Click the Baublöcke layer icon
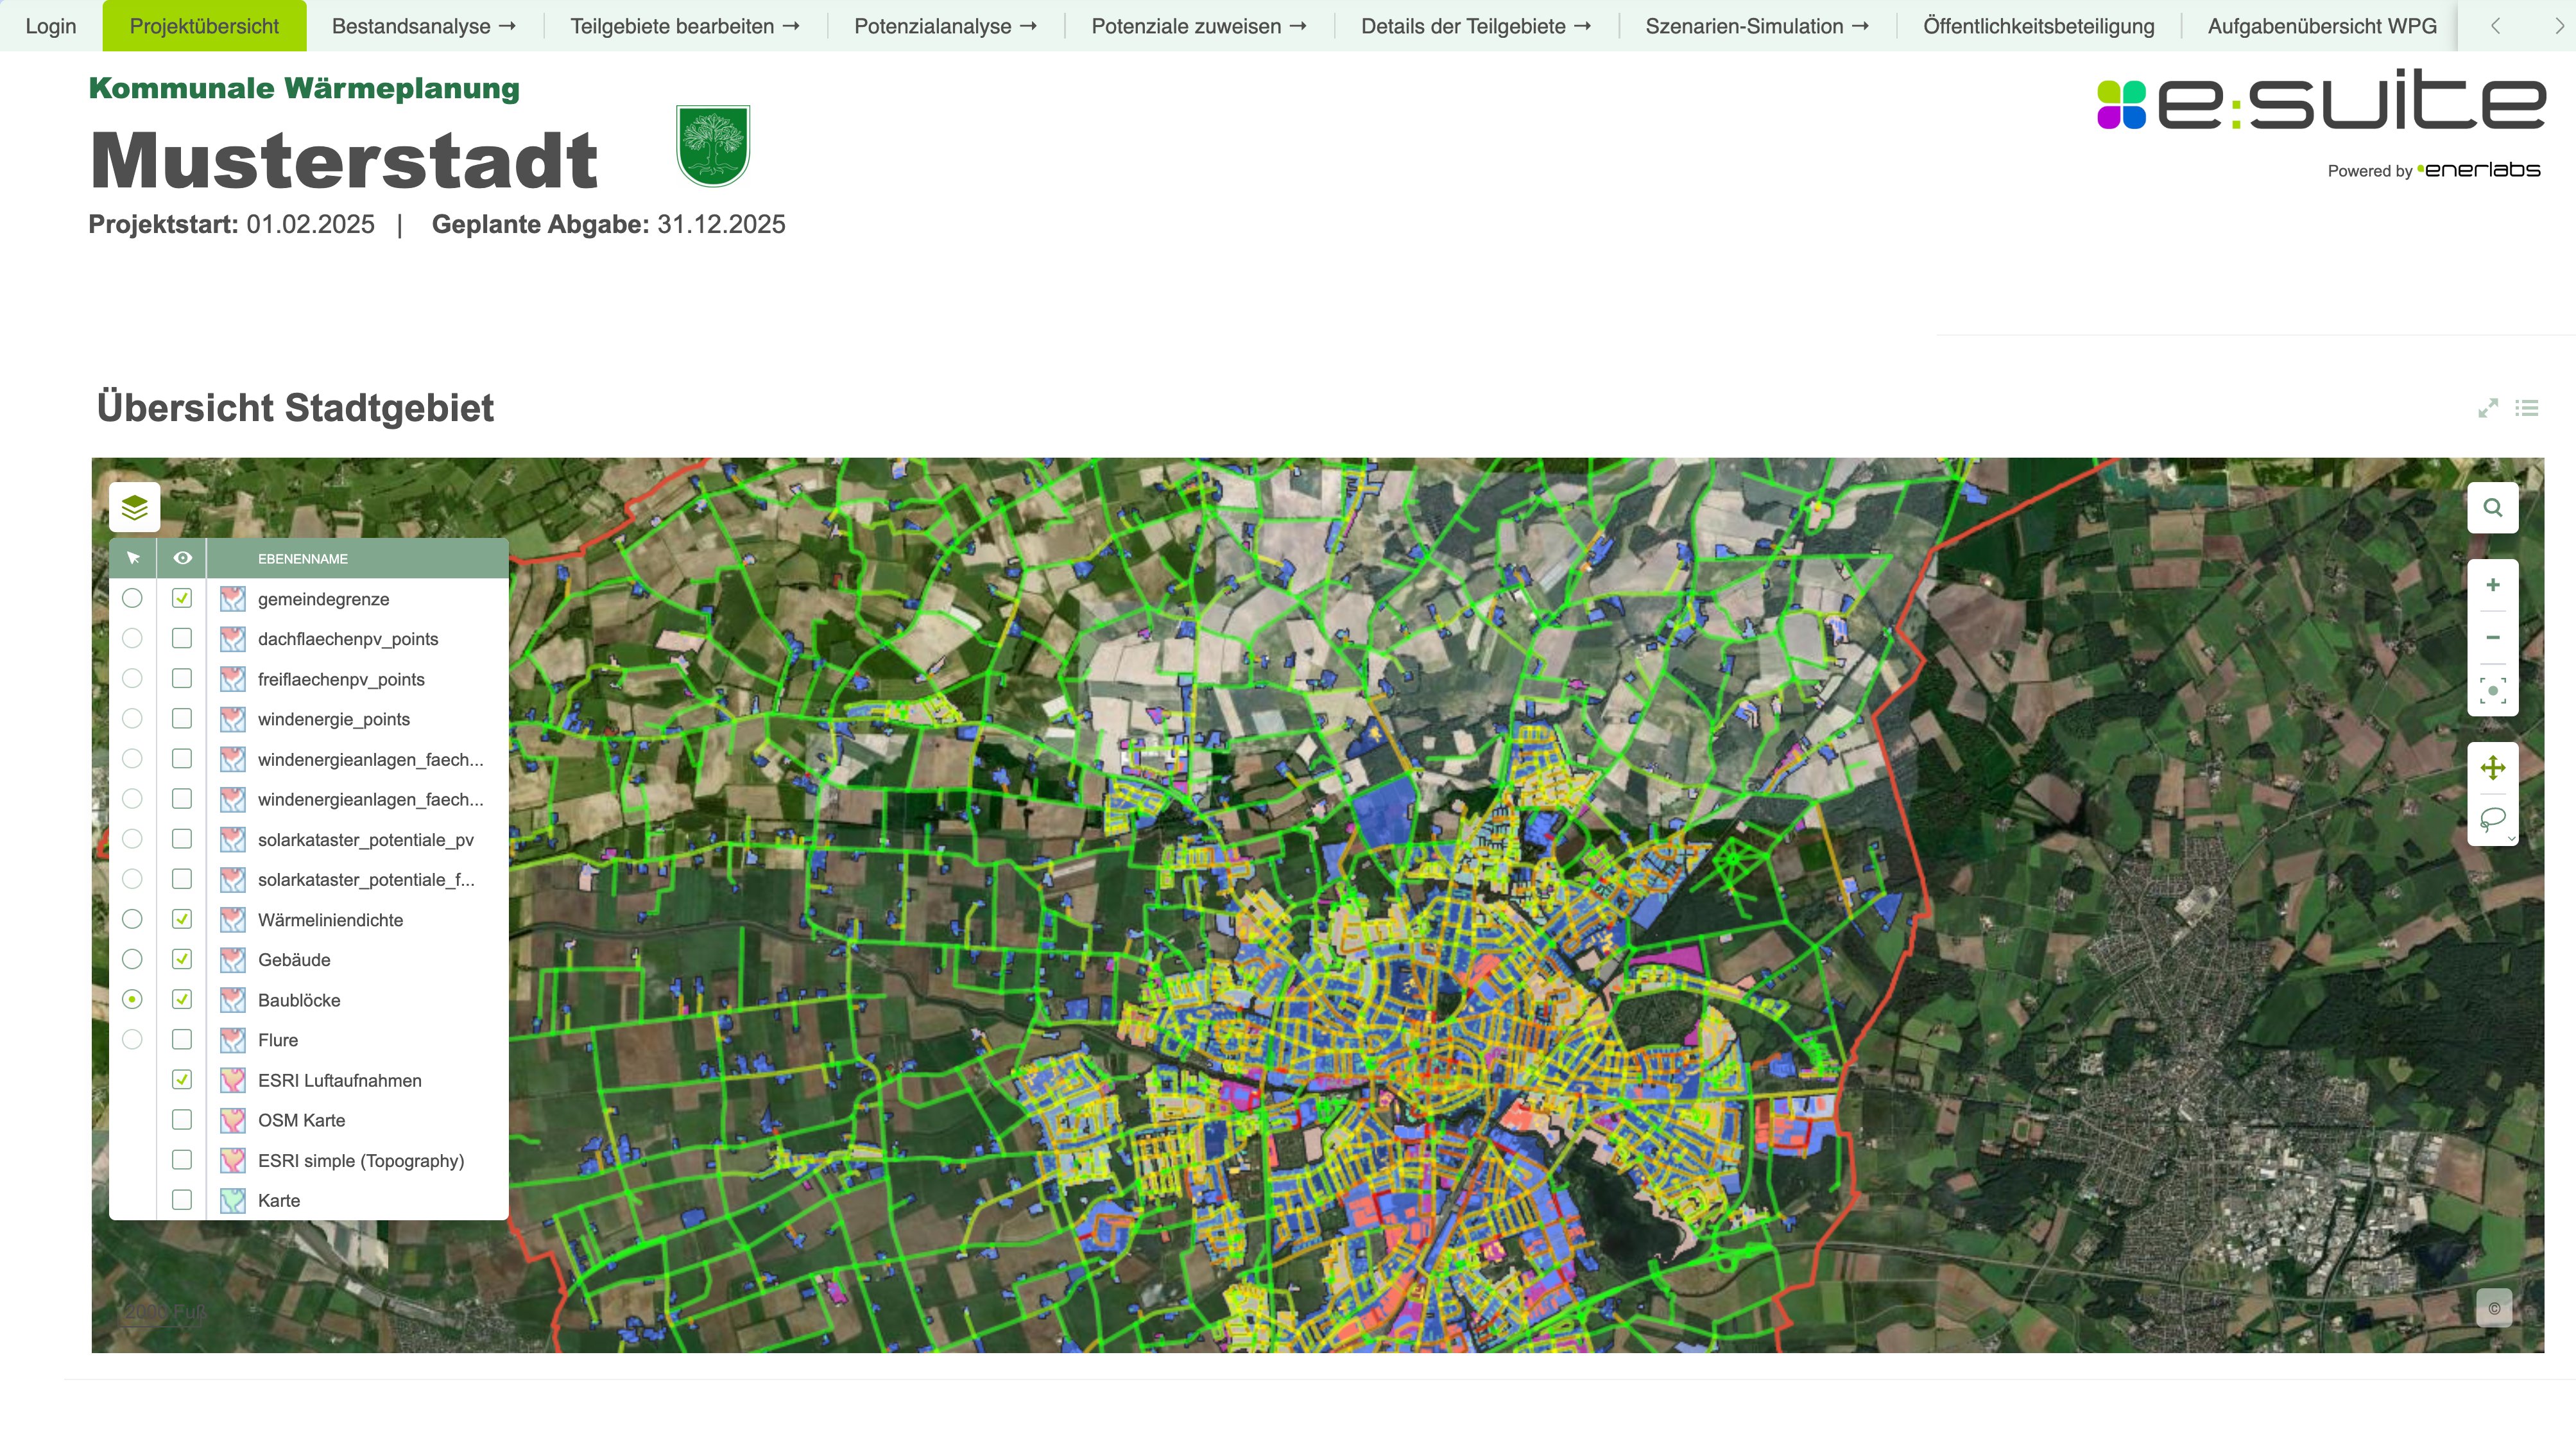Image resolution: width=2576 pixels, height=1434 pixels. [232, 1000]
